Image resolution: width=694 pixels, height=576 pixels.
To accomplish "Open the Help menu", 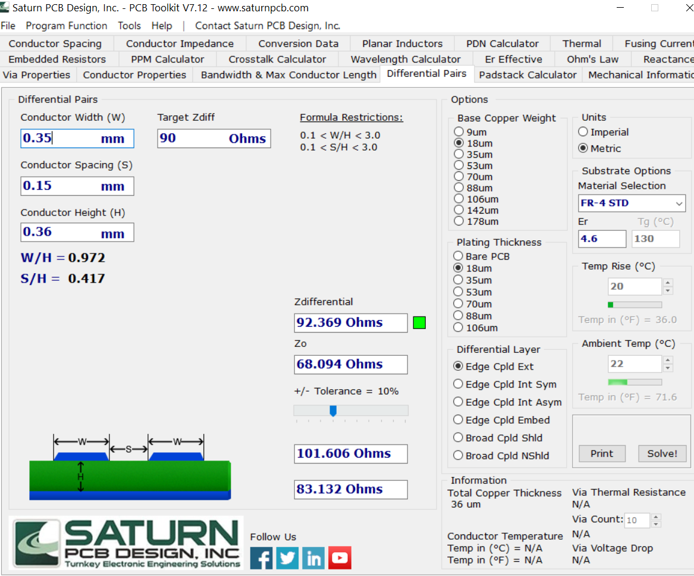I will (162, 26).
